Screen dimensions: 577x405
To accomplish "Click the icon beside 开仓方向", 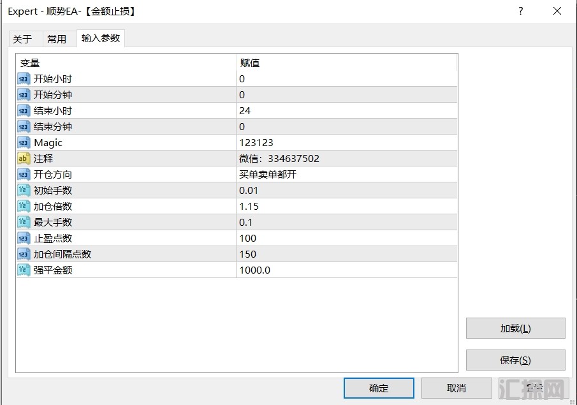I will 24,175.
